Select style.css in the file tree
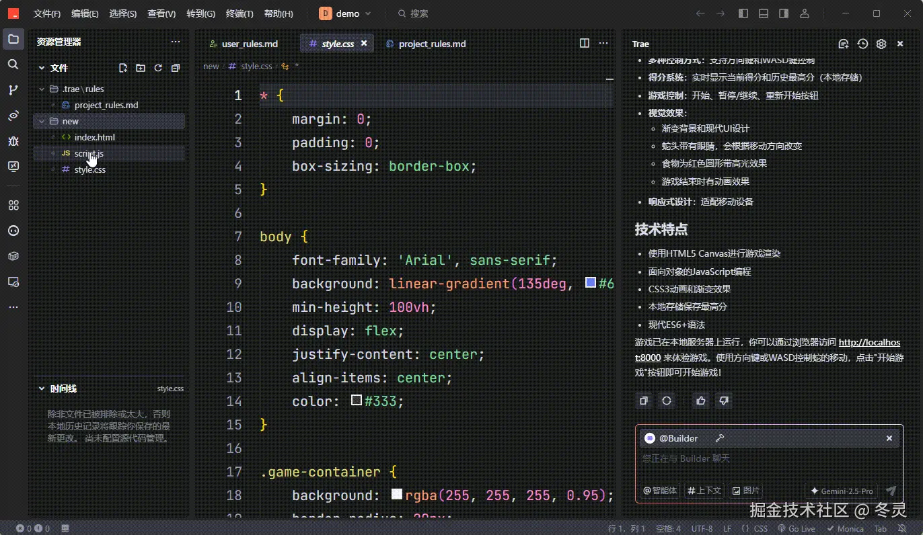Image resolution: width=923 pixels, height=535 pixels. 89,169
